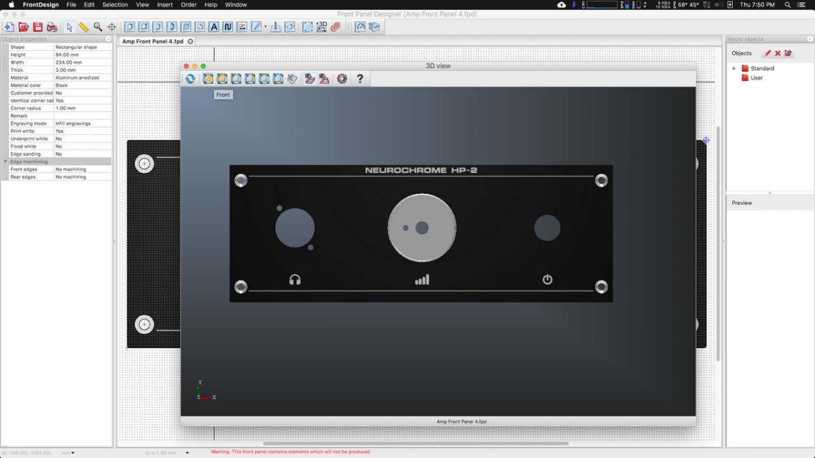Click the refresh icon in 3D view toolbar
The width and height of the screenshot is (815, 458).
[190, 79]
